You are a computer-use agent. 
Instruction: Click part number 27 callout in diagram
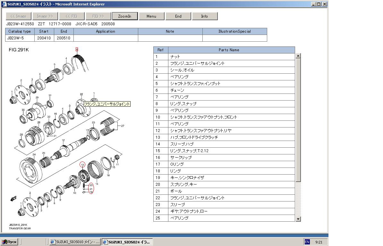pyautogui.click(x=123, y=126)
